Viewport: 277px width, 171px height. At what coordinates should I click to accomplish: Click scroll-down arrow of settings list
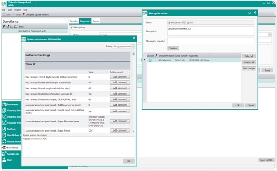[x=133, y=131]
